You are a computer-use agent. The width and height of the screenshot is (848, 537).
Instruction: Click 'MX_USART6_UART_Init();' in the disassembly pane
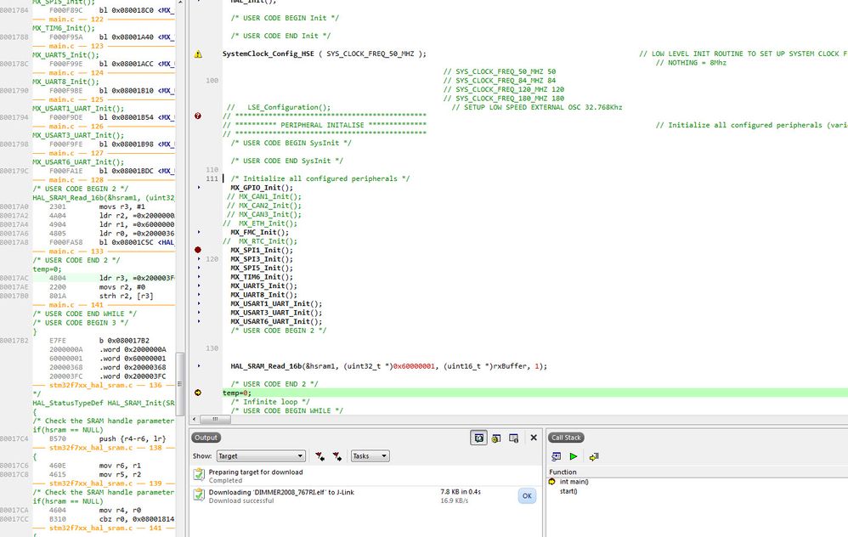pos(78,162)
